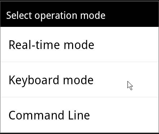Open the Command Line option
The image size is (159, 134).
pyautogui.click(x=79, y=115)
